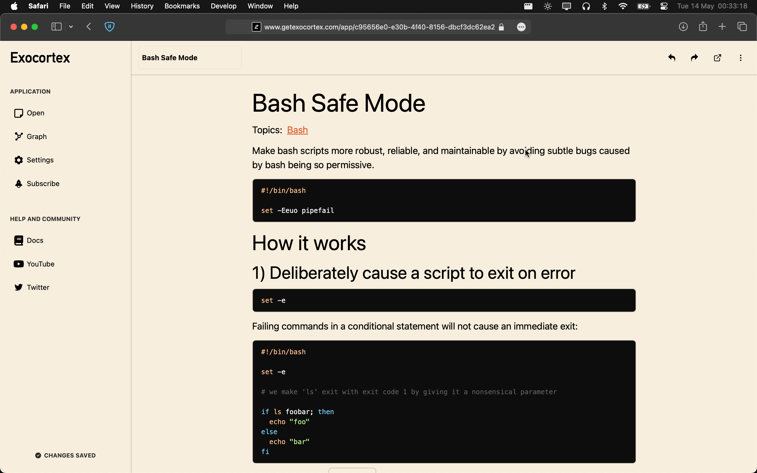Open the History menu
757x473 pixels.
142,6
